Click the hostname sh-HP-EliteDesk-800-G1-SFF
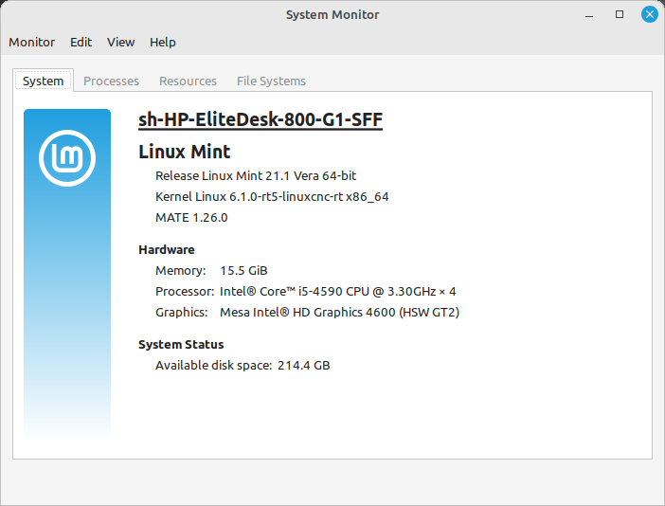This screenshot has height=506, width=665. [261, 119]
